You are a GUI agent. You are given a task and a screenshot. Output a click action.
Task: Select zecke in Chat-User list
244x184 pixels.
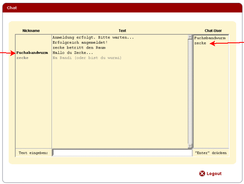[200, 43]
